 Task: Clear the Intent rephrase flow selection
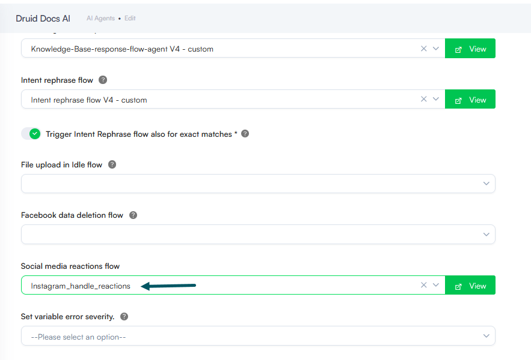coord(423,99)
